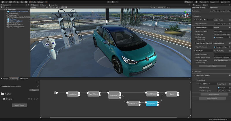
Task: Uncheck Is blocking under Play Audio
Action: 196,62
